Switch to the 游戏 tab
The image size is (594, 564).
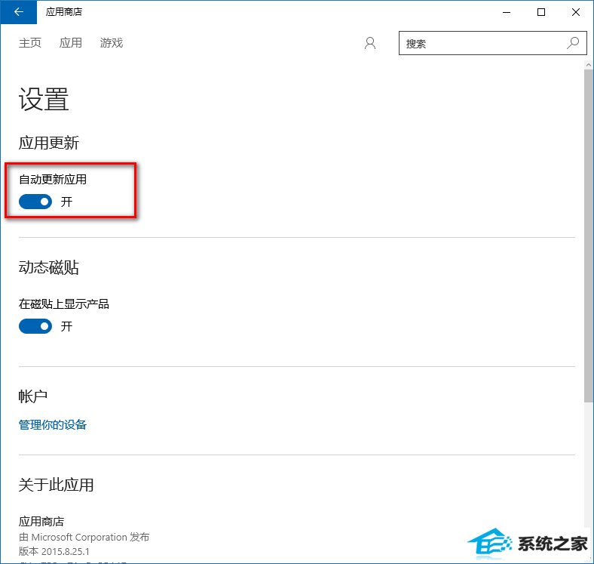[x=112, y=43]
